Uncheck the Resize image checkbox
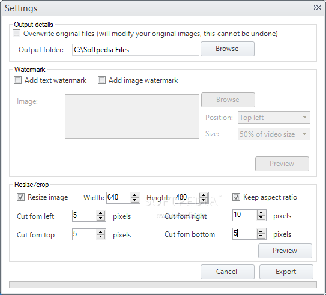326x295 pixels. coord(20,197)
